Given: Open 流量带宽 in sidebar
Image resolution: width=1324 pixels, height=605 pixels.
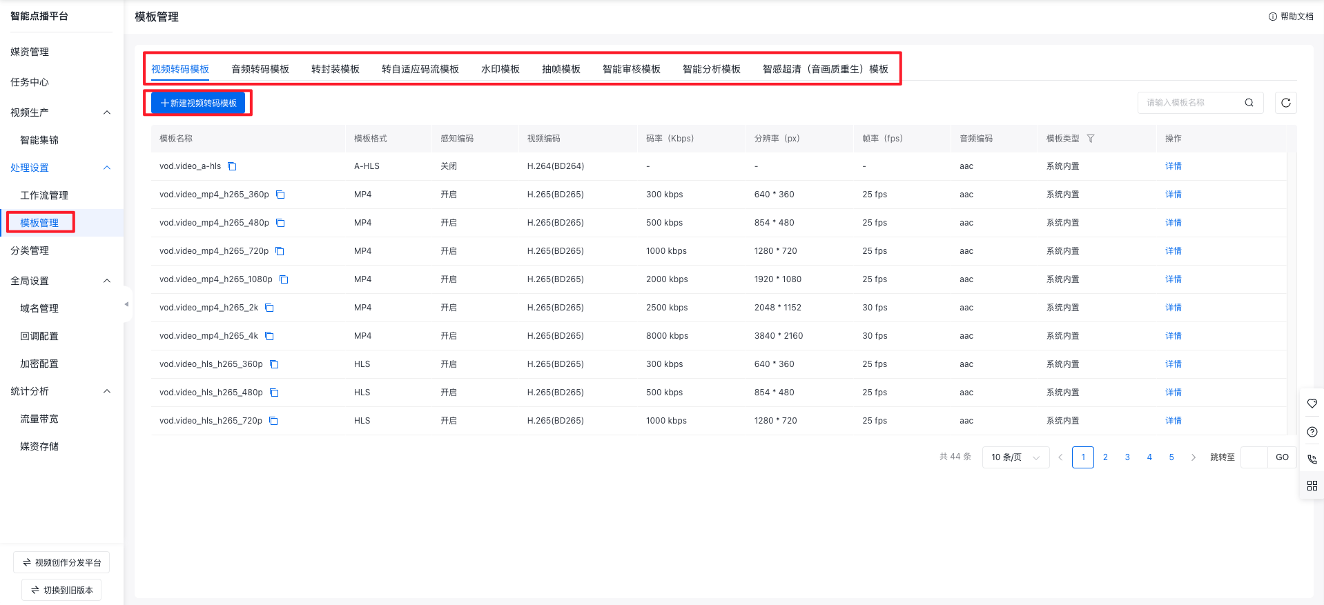Looking at the screenshot, I should pyautogui.click(x=39, y=419).
